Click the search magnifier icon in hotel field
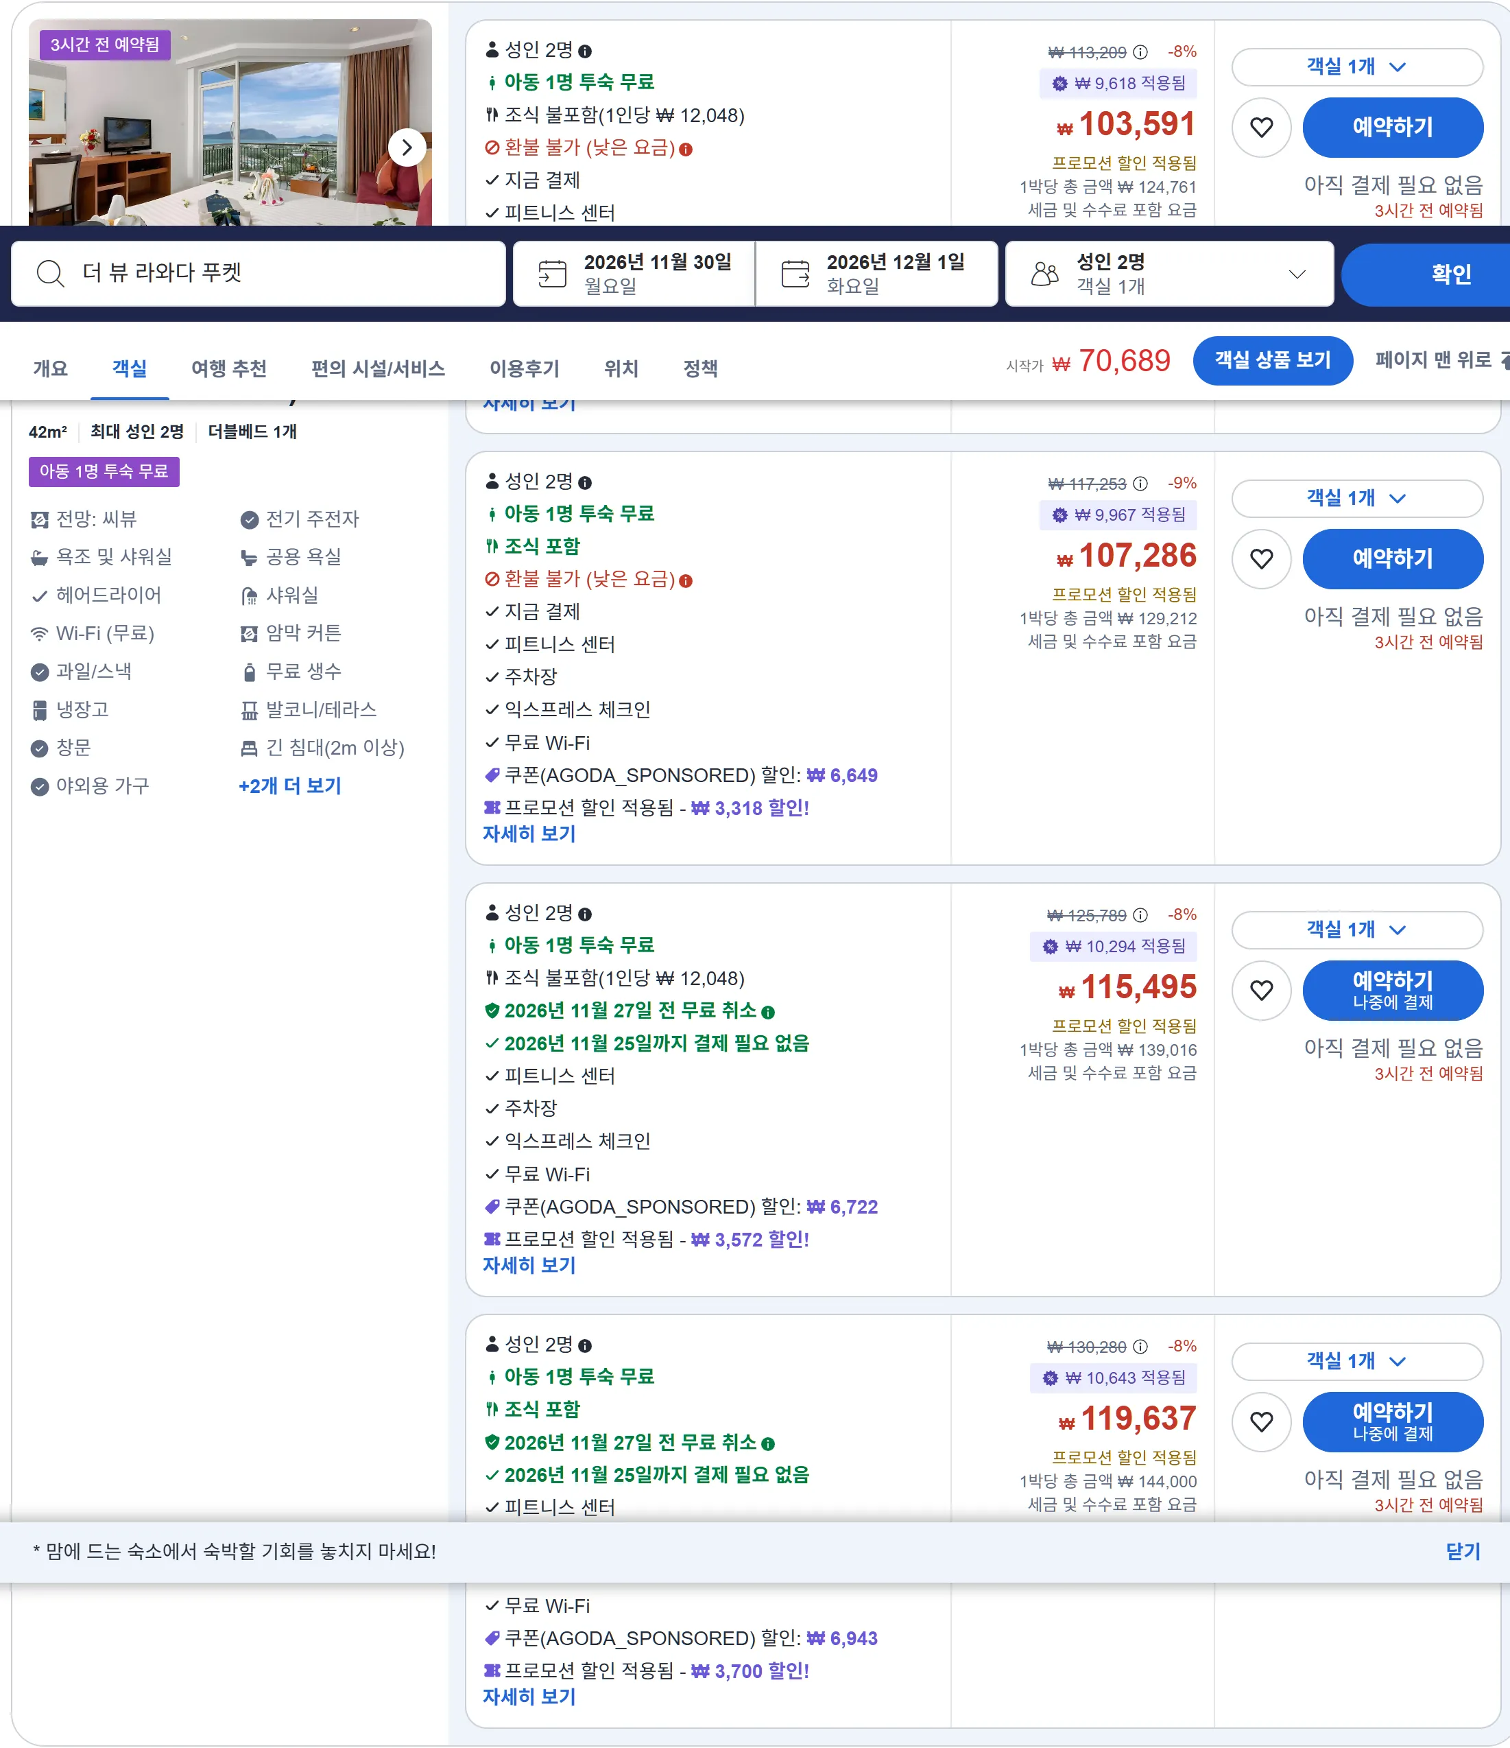The width and height of the screenshot is (1510, 1748). click(51, 273)
